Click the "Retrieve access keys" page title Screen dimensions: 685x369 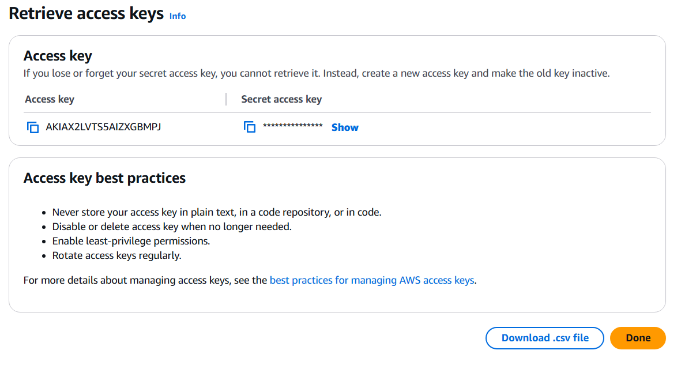click(x=86, y=14)
